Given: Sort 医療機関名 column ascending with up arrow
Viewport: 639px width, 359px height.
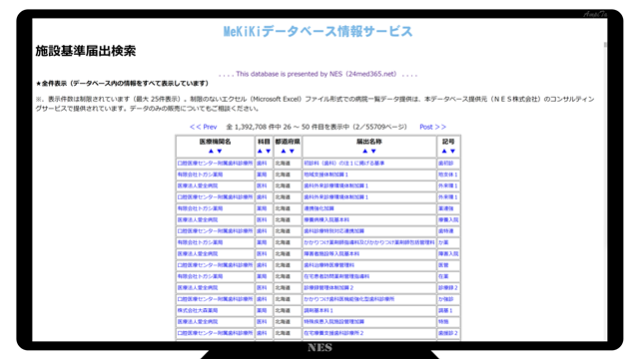Looking at the screenshot, I should pos(211,151).
